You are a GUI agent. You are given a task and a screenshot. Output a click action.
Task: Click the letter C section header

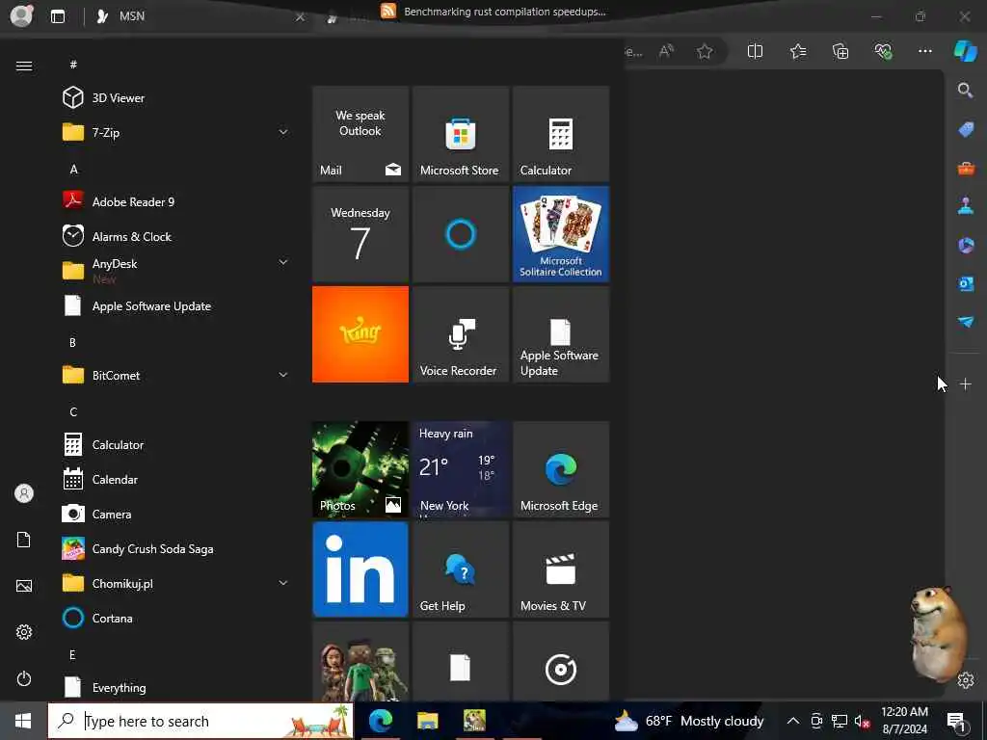pyautogui.click(x=73, y=412)
